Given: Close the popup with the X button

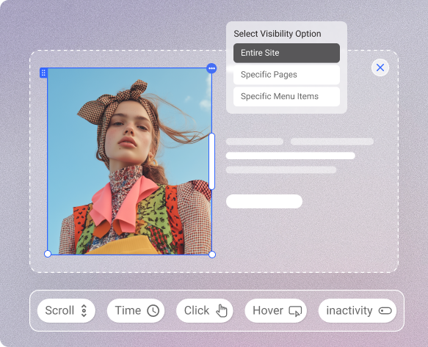Looking at the screenshot, I should (x=380, y=67).
